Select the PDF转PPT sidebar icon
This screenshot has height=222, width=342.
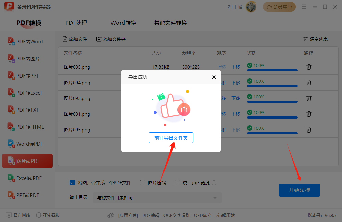tap(11, 75)
